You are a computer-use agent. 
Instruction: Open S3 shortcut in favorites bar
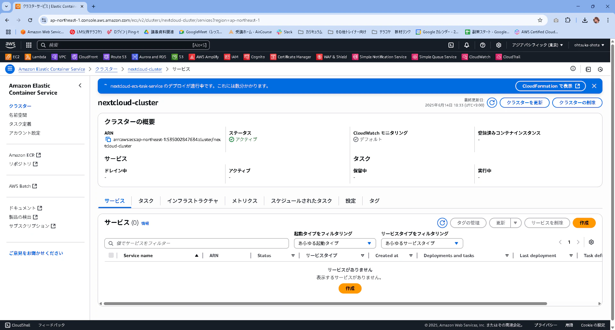coord(178,57)
